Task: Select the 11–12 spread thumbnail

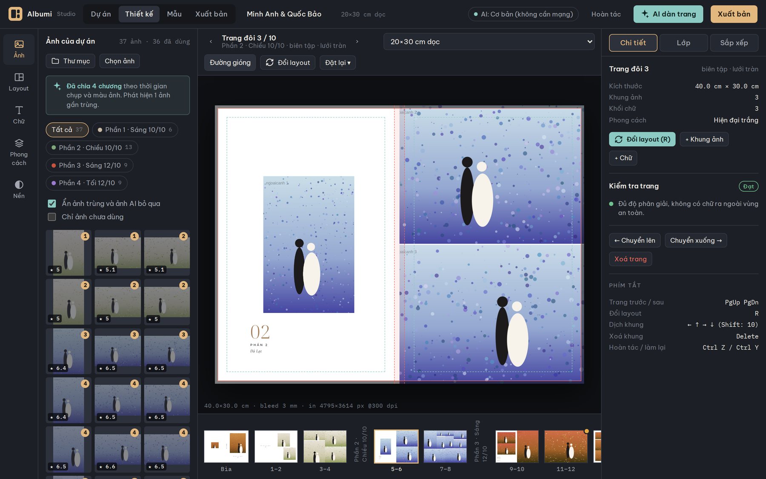Action: [x=566, y=447]
